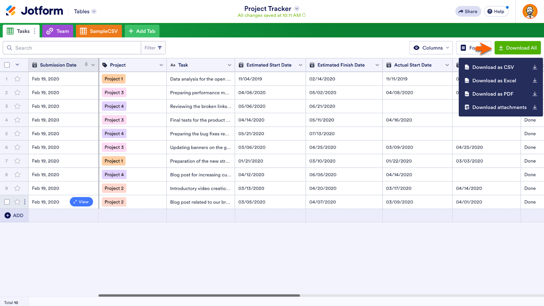Open row 10 three-dot menu
The height and width of the screenshot is (306, 544).
(25, 202)
